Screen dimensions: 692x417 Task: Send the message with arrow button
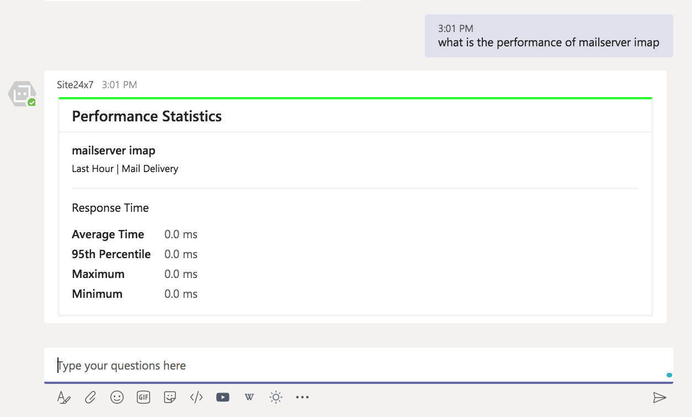659,398
